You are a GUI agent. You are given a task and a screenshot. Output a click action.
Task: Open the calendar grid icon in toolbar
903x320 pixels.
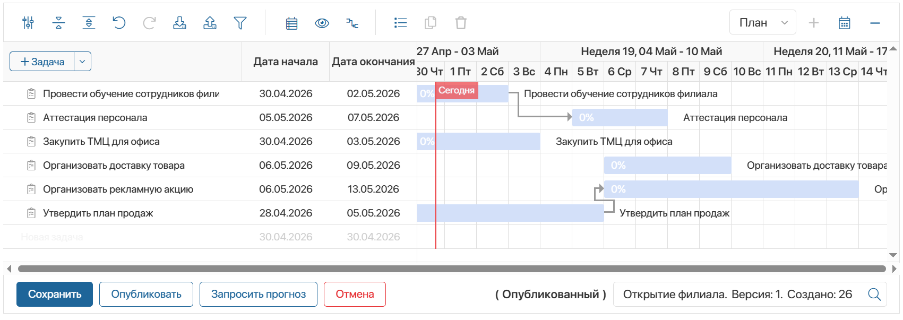pyautogui.click(x=291, y=23)
